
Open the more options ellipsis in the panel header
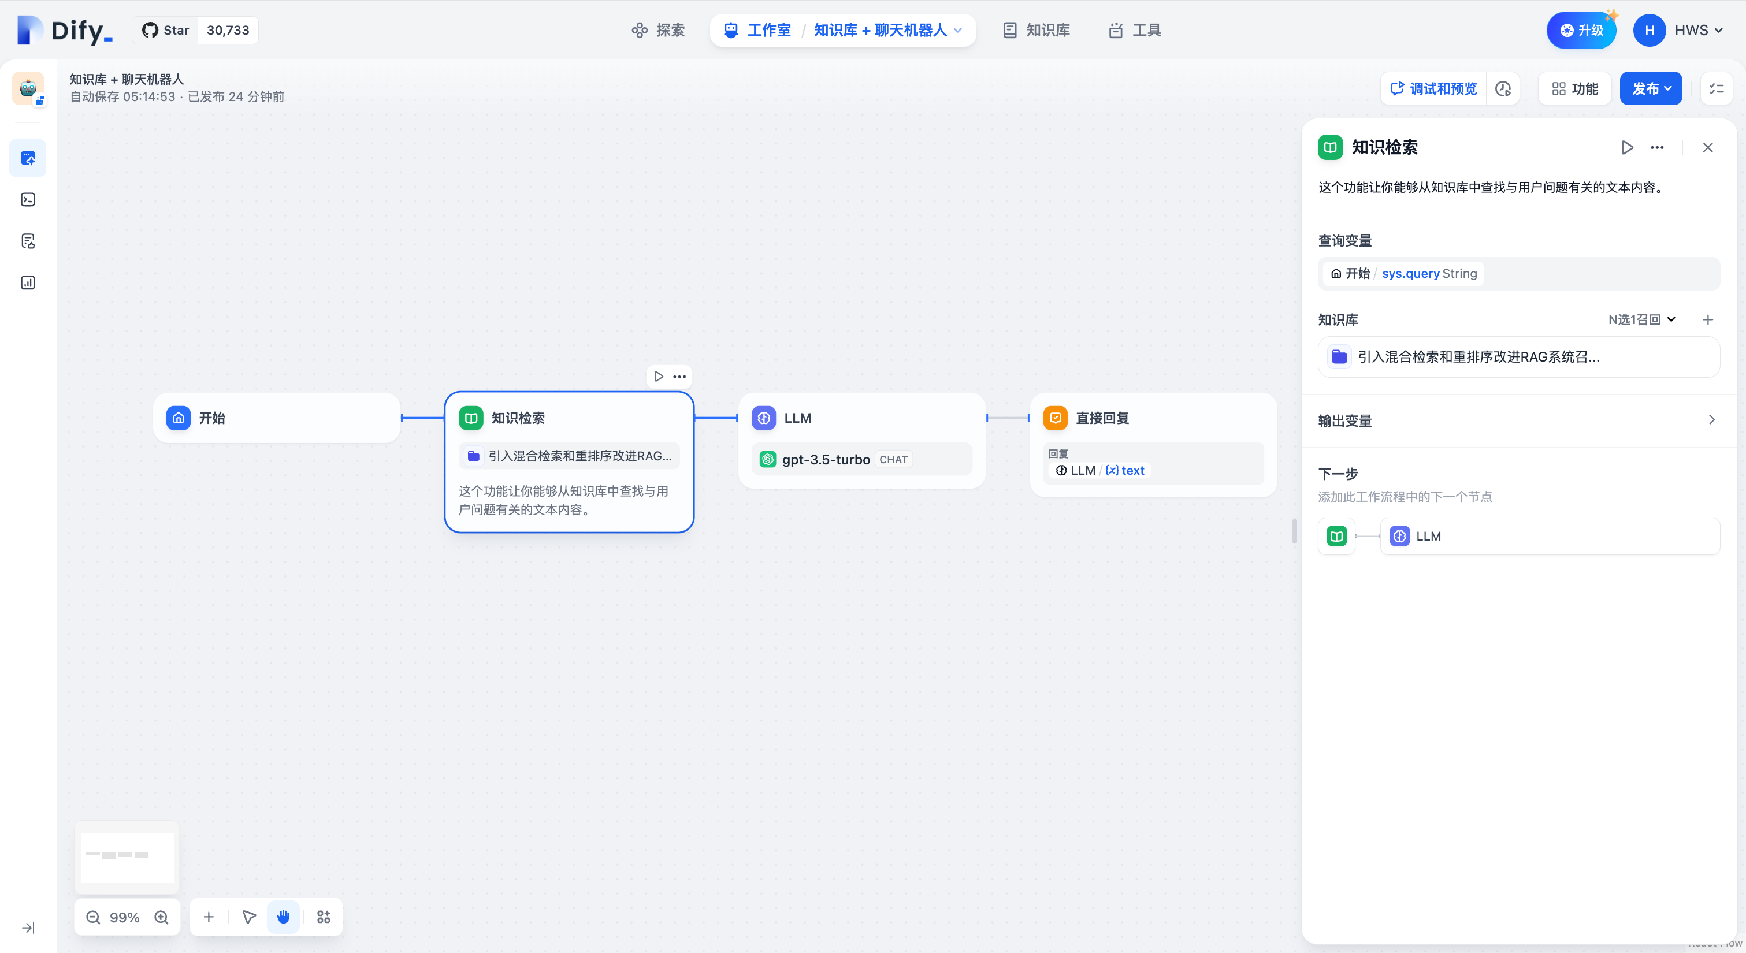[1656, 147]
